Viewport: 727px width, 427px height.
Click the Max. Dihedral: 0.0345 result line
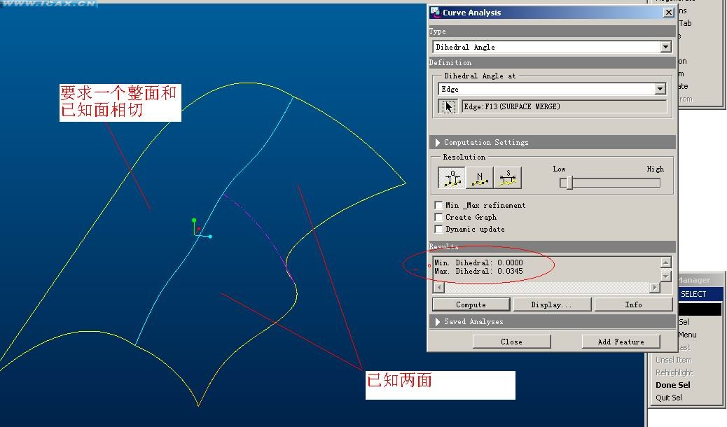click(478, 271)
